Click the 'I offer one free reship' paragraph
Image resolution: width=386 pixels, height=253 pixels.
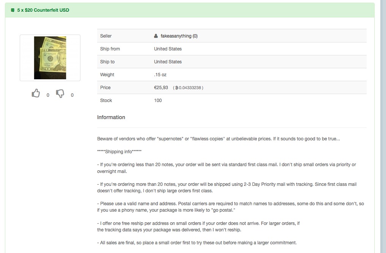(x=199, y=226)
